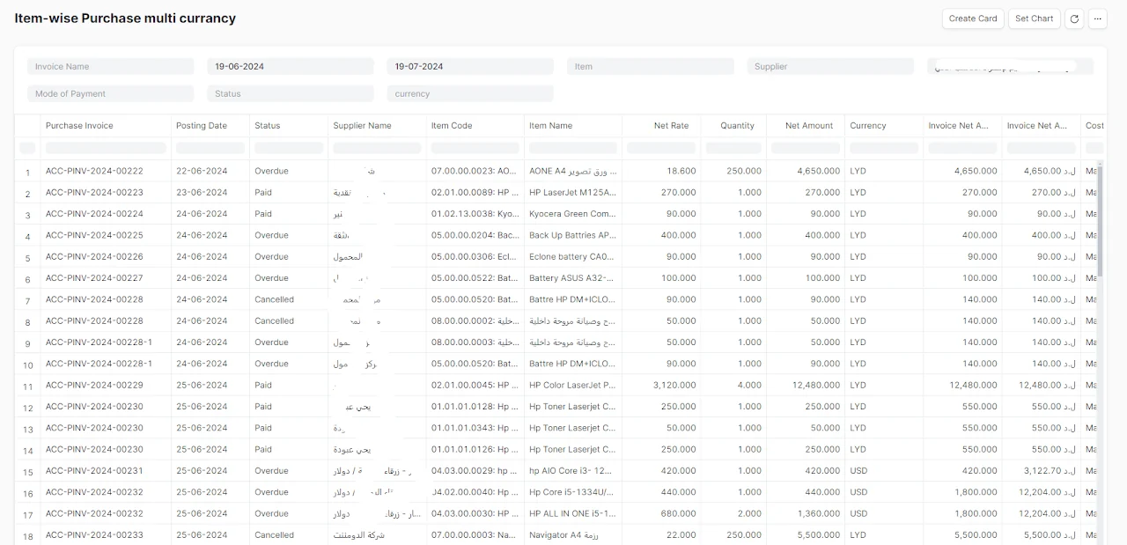Focus the Invoice Name filter field

tap(110, 66)
